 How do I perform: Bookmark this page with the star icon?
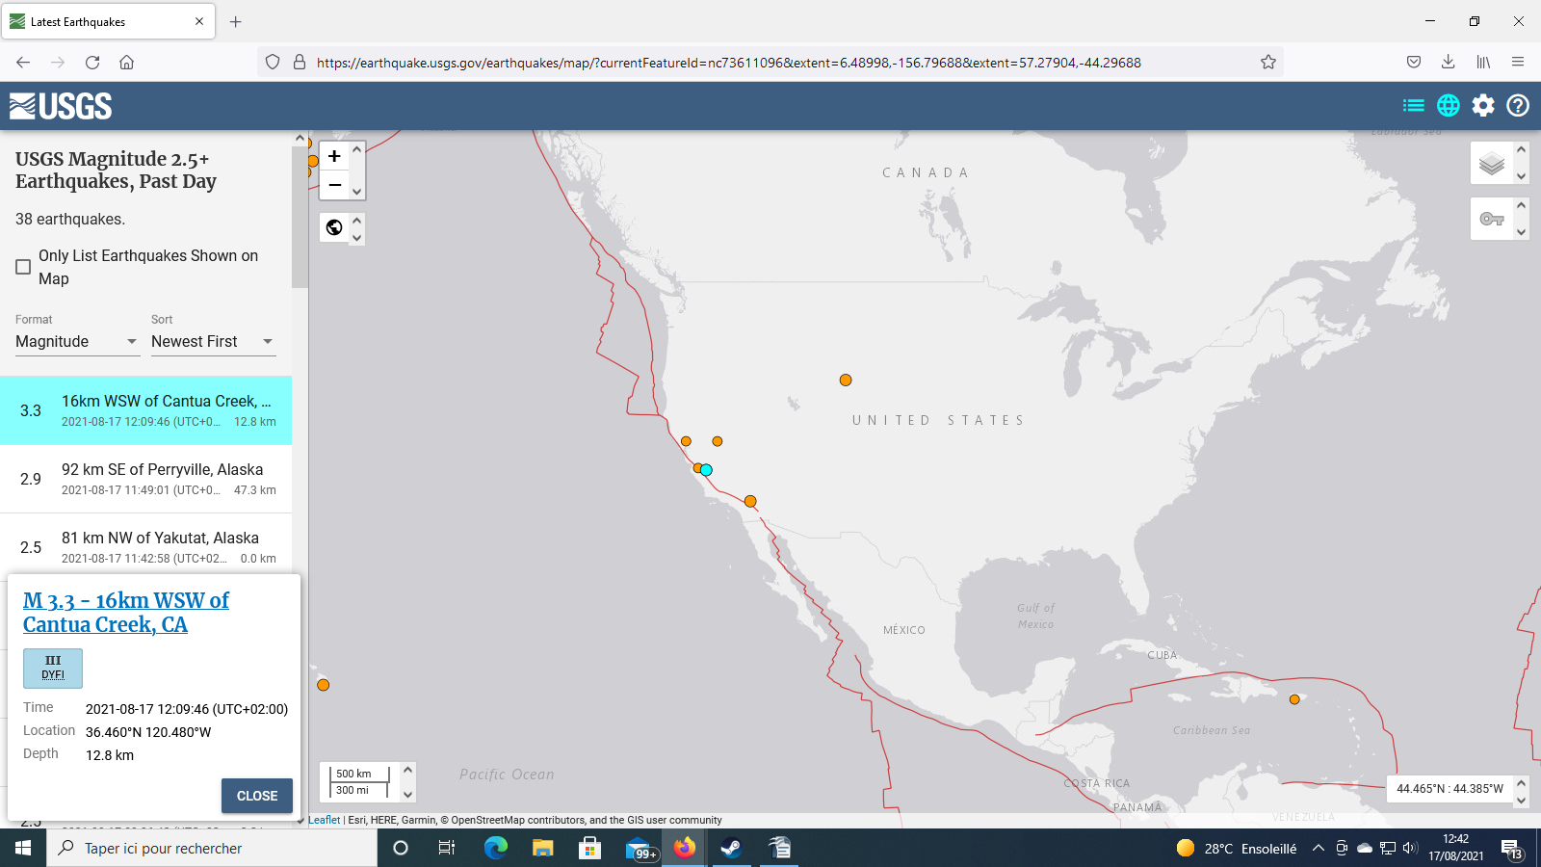click(1268, 63)
